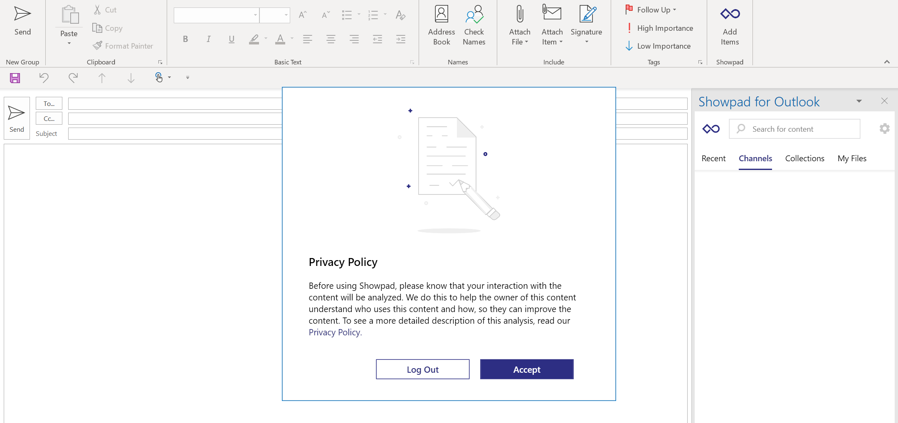898x423 pixels.
Task: Open Showpad settings with the gear icon
Action: coord(884,128)
